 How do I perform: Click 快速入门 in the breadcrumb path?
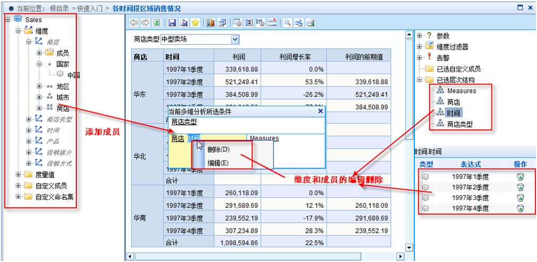pyautogui.click(x=91, y=8)
